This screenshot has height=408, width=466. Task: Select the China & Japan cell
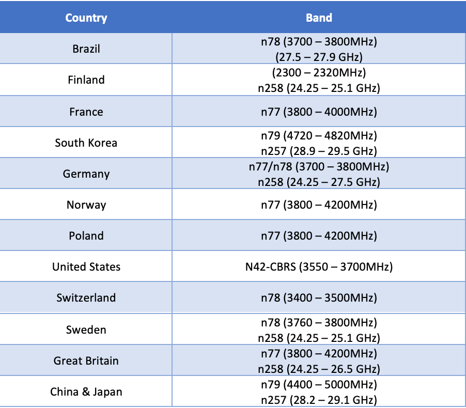(x=86, y=391)
